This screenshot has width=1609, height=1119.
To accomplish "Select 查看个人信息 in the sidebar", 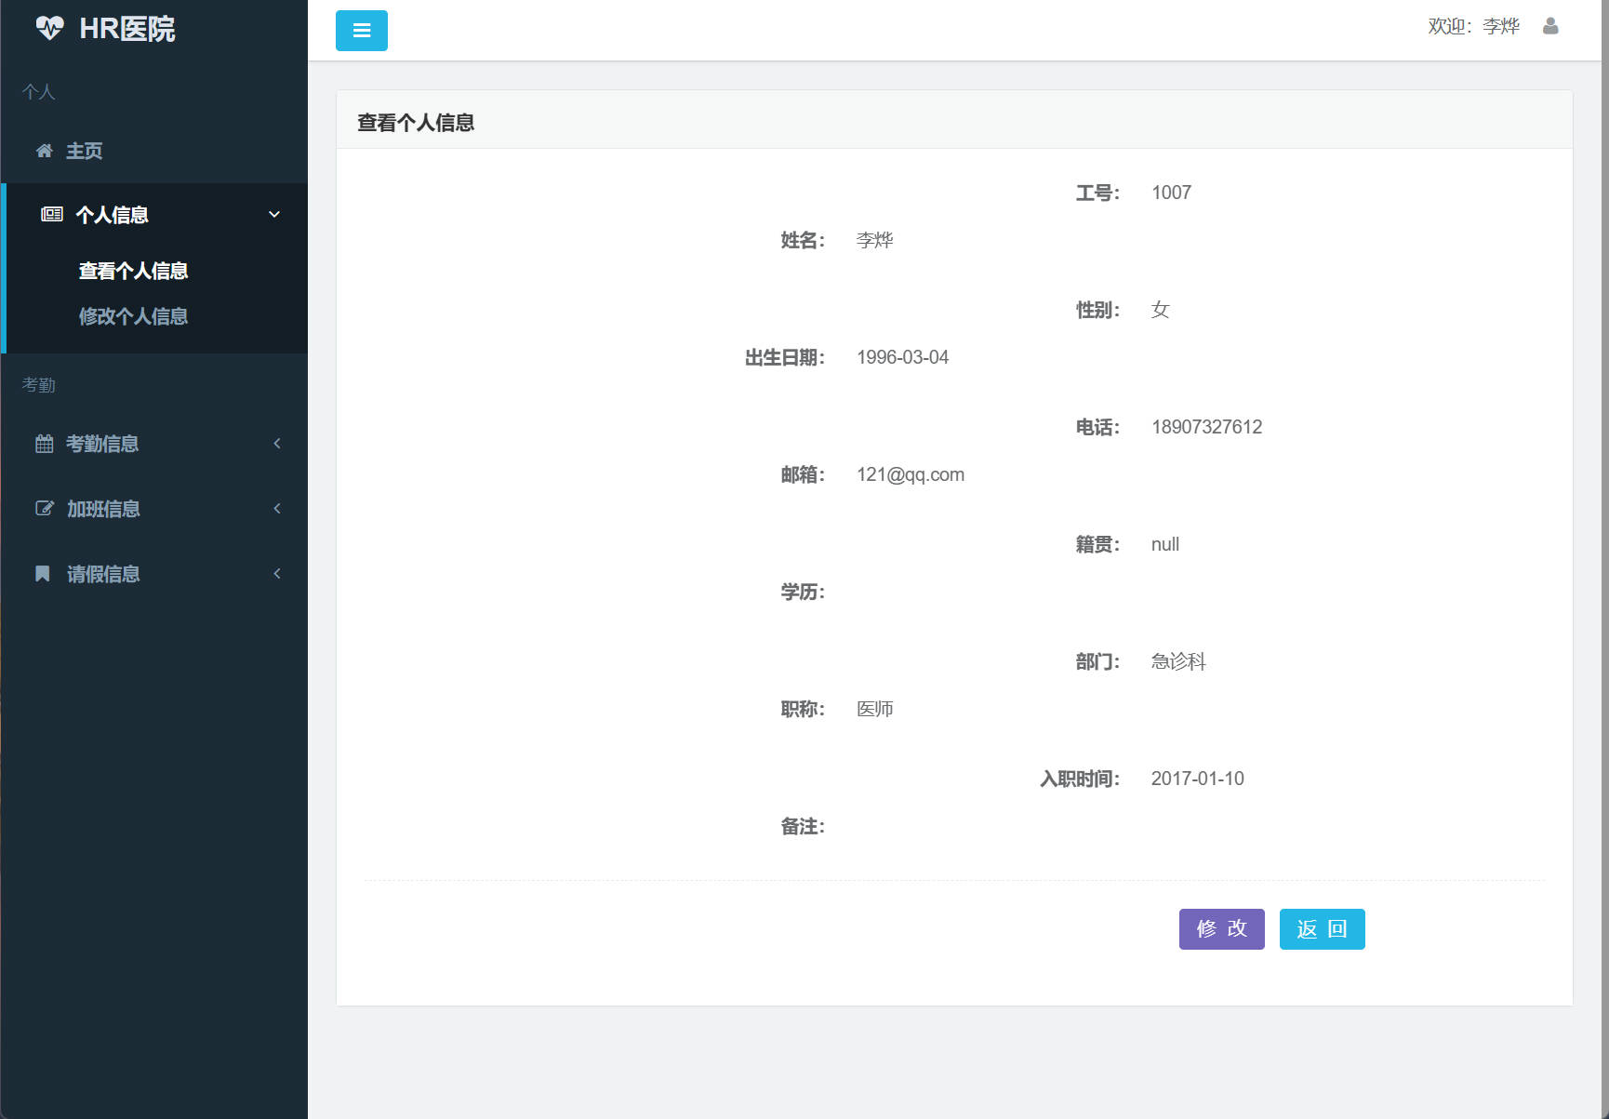I will point(133,270).
